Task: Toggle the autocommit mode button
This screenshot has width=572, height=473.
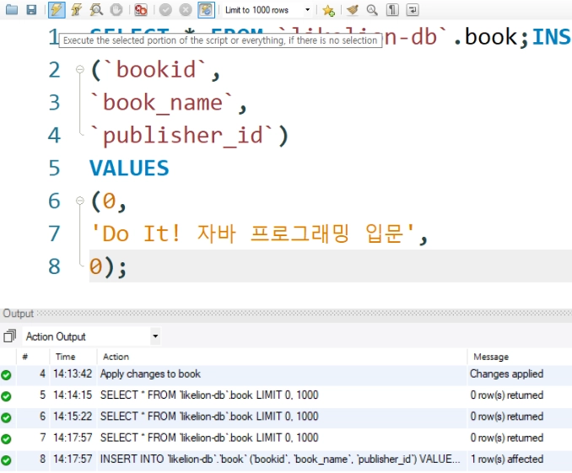Action: pos(206,10)
